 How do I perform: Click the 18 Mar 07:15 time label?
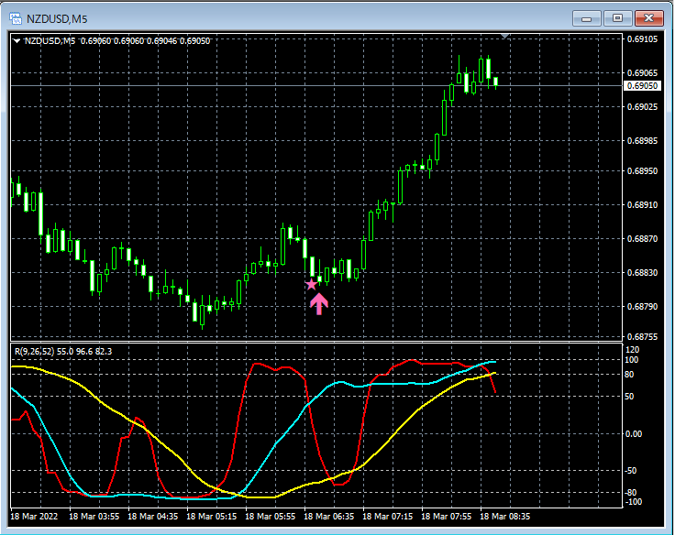coord(387,516)
